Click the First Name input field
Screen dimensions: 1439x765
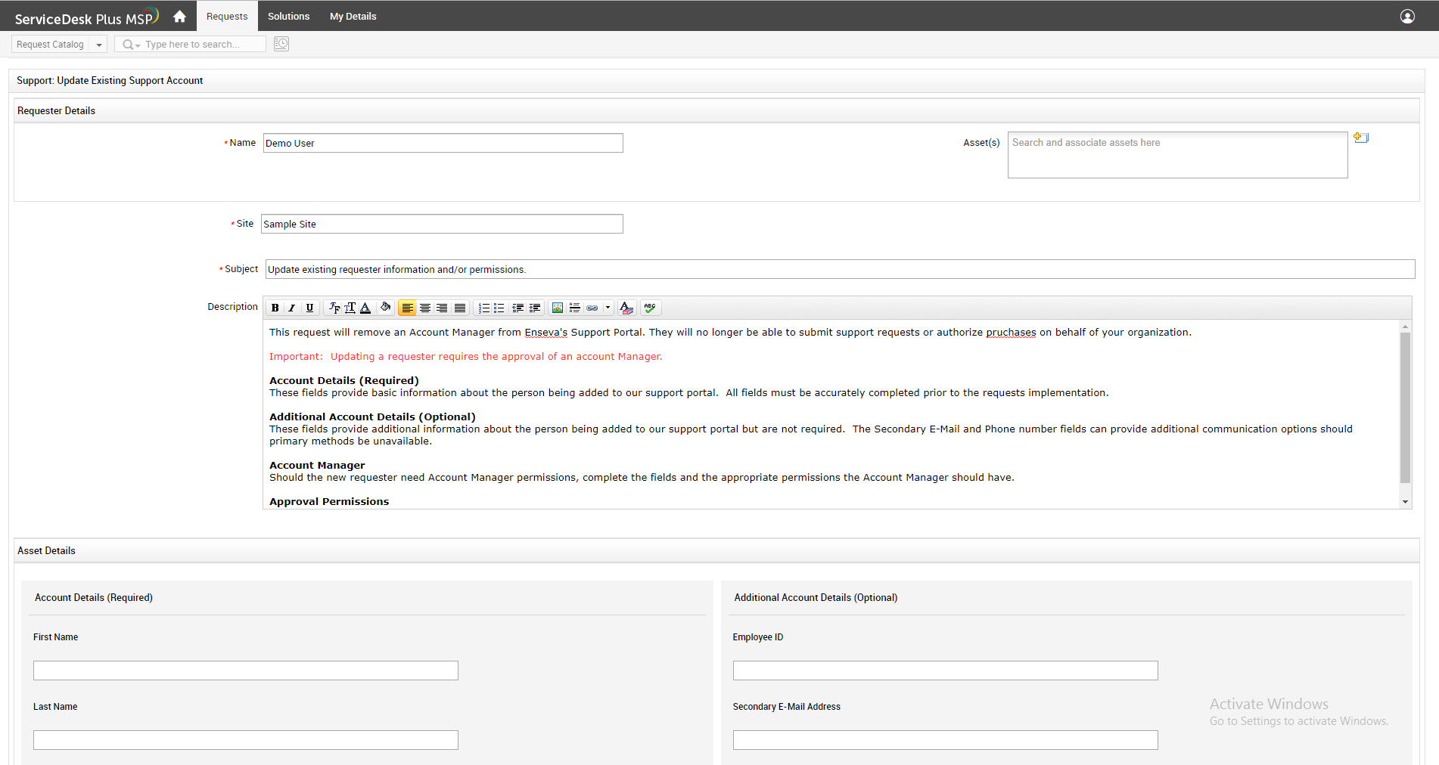246,671
